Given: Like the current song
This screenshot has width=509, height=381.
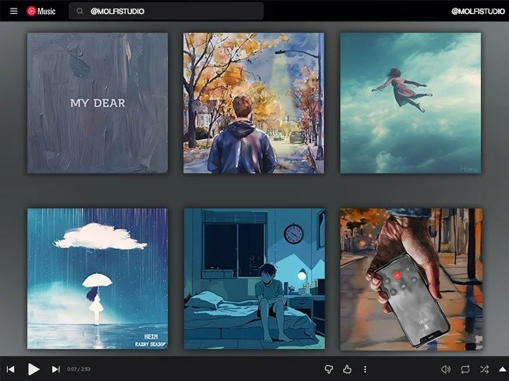Looking at the screenshot, I should point(347,369).
